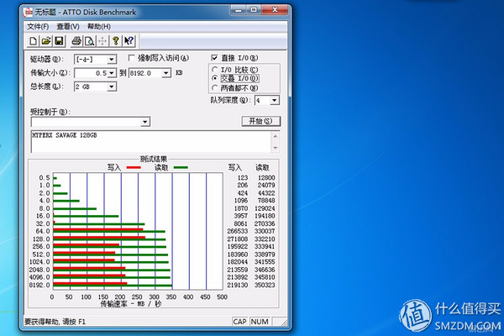The width and height of the screenshot is (504, 336).
Task: Open the 查看(V) menu
Action: click(x=69, y=26)
